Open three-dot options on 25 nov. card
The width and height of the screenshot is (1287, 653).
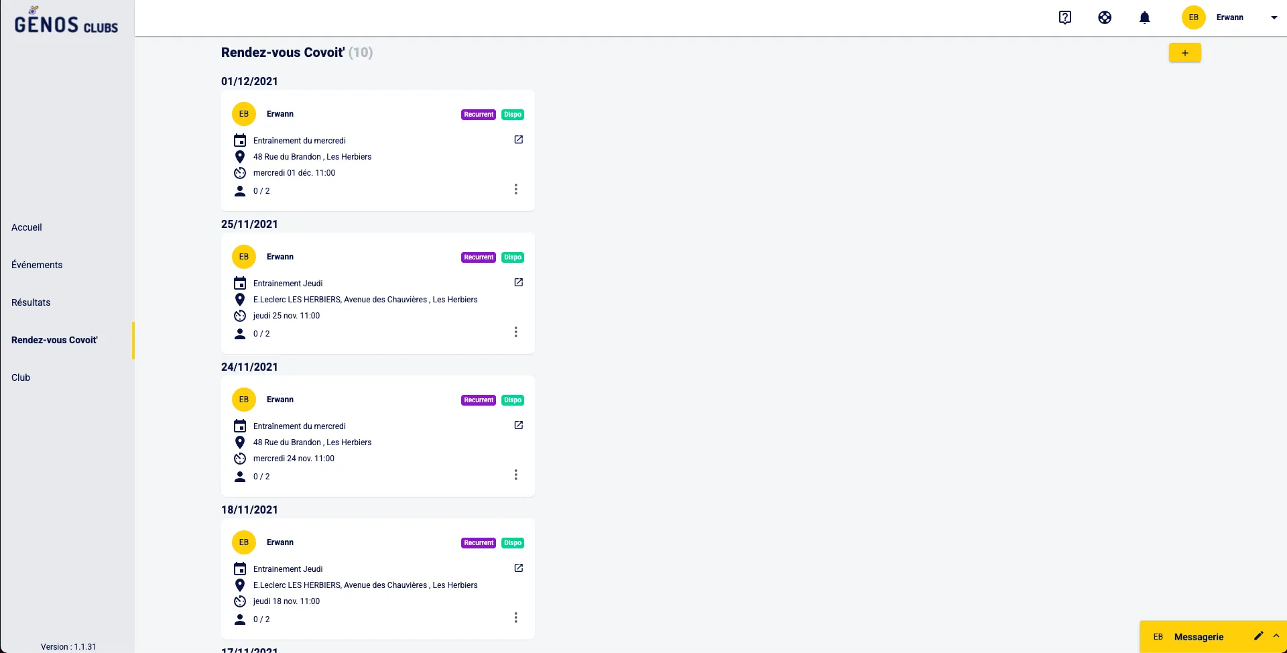515,332
